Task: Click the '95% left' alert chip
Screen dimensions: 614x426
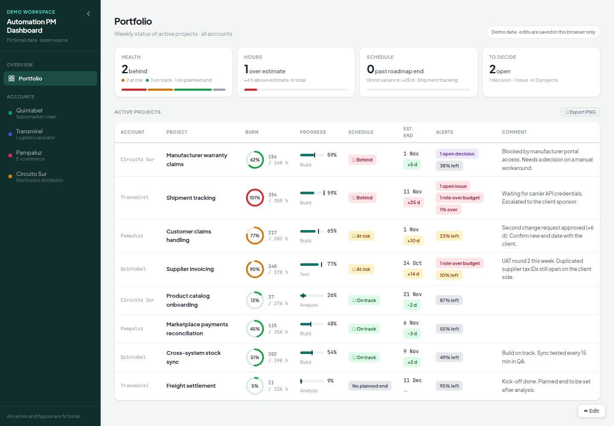Action: click(449, 386)
